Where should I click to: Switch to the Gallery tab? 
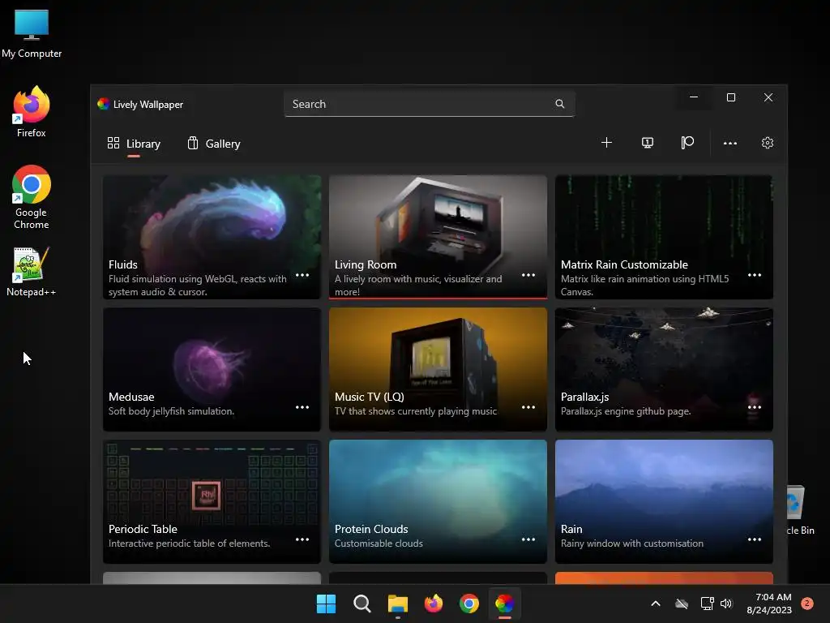pos(214,144)
